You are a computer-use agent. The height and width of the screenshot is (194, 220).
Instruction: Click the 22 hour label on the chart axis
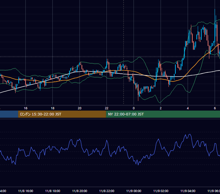point(107,108)
